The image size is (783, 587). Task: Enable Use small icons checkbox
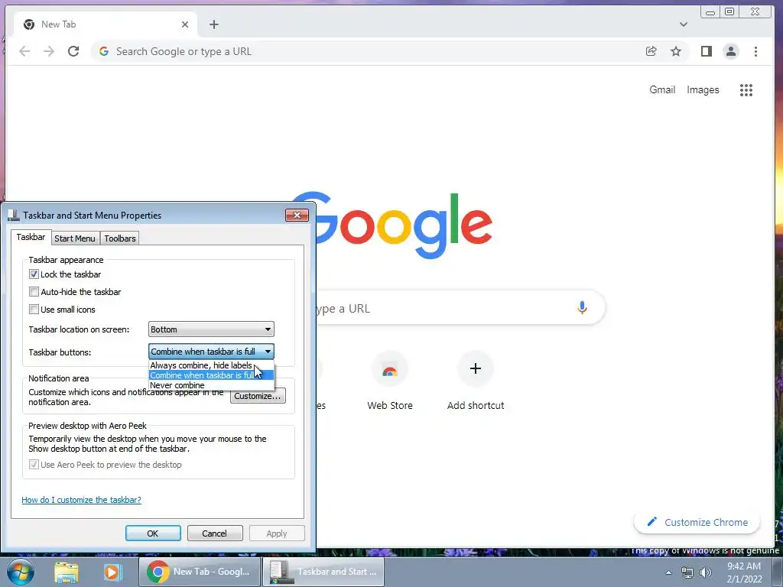point(34,309)
